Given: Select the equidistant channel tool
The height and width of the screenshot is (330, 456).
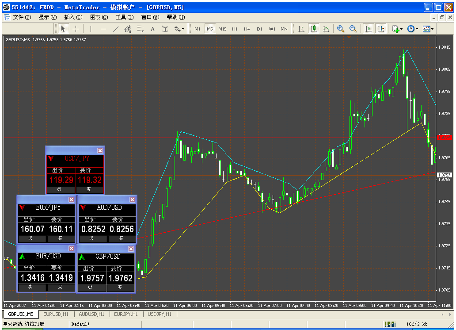Looking at the screenshot, I should pos(128,29).
